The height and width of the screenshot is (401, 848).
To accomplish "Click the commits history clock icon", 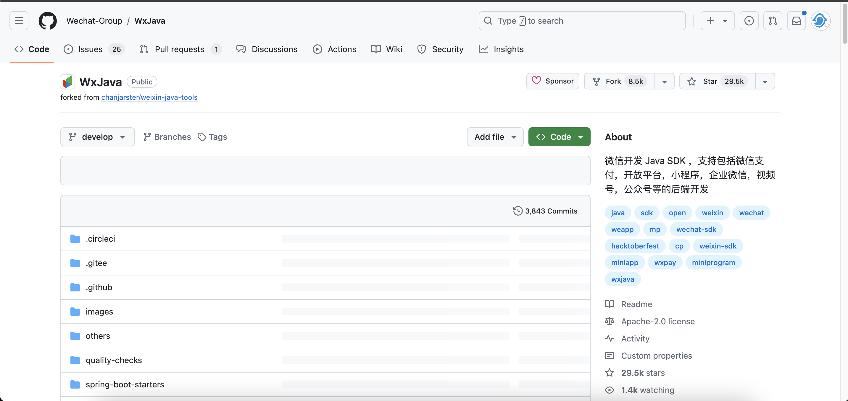I will [517, 211].
